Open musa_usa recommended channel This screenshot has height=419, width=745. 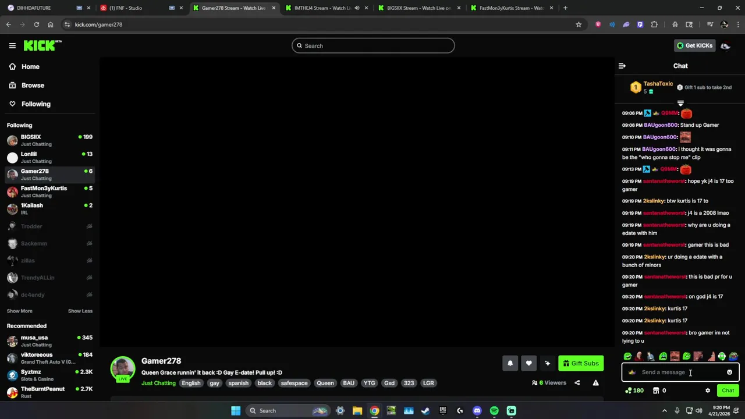[x=49, y=341]
